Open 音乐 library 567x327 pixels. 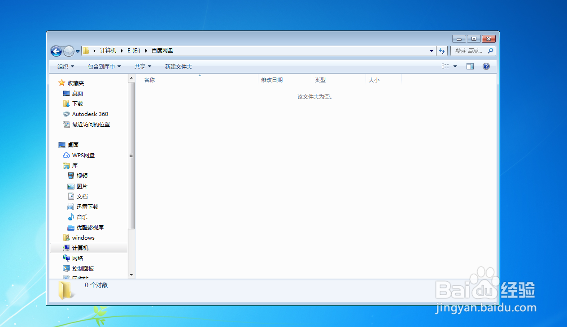pos(82,217)
